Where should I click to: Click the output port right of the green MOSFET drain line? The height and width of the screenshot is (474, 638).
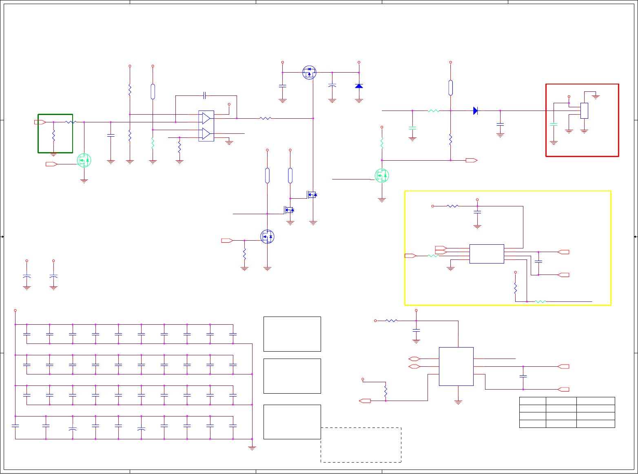click(x=472, y=160)
